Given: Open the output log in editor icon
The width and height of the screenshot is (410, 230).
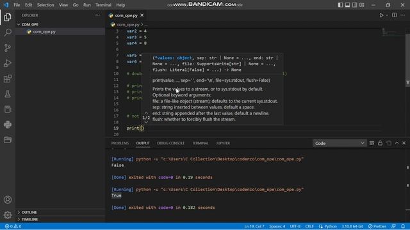Looking at the screenshot, I should click(x=389, y=143).
